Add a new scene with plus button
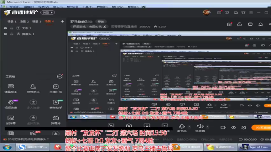This screenshot has height=152, width=271. pyautogui.click(x=62, y=22)
